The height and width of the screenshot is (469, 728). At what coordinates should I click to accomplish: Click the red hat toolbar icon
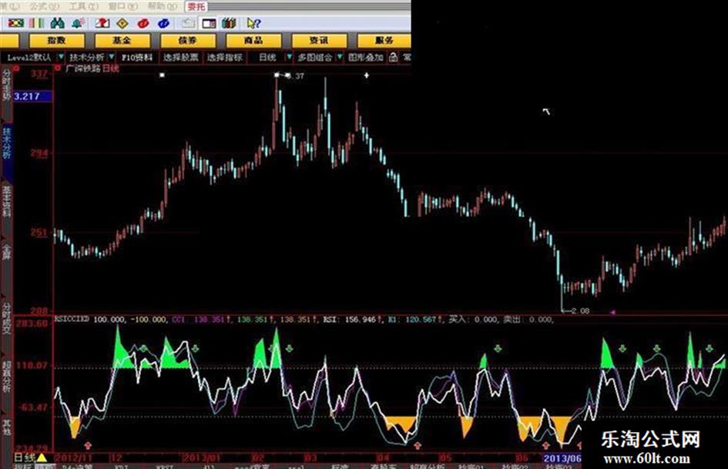[x=102, y=23]
